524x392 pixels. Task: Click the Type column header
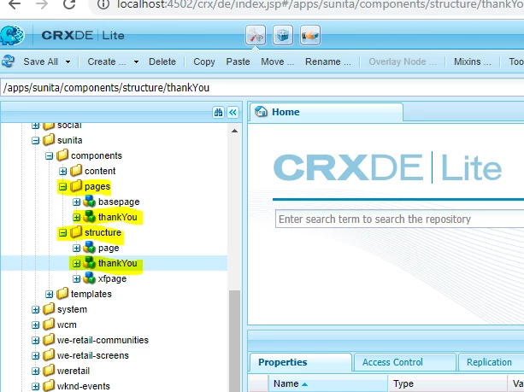click(447, 383)
